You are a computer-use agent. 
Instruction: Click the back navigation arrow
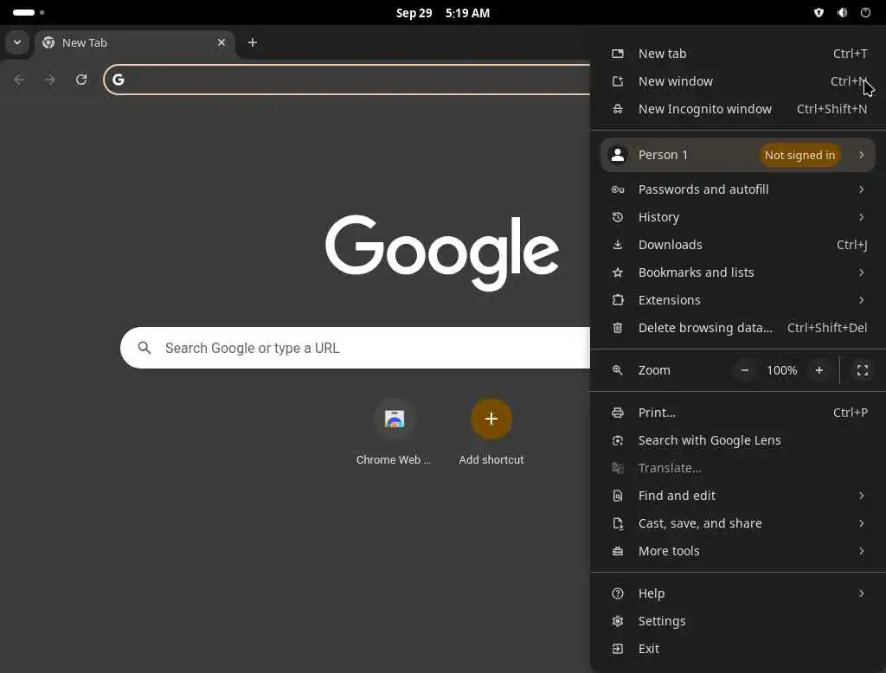tap(19, 80)
